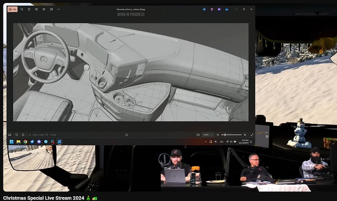337x201 pixels.
Task: Start slideshow from the center bottom icon
Action: click(x=126, y=135)
